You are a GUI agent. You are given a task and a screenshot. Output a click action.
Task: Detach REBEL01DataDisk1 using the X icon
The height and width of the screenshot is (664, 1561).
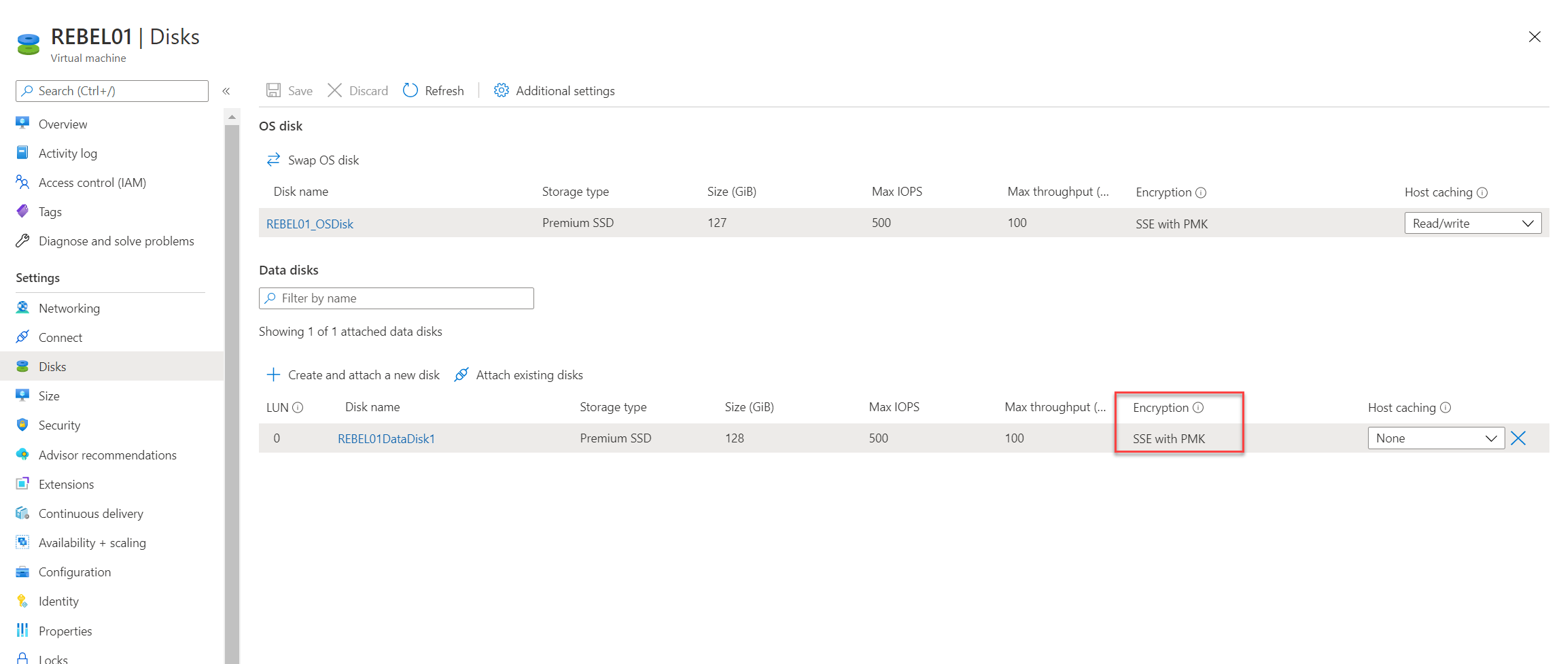(1518, 438)
